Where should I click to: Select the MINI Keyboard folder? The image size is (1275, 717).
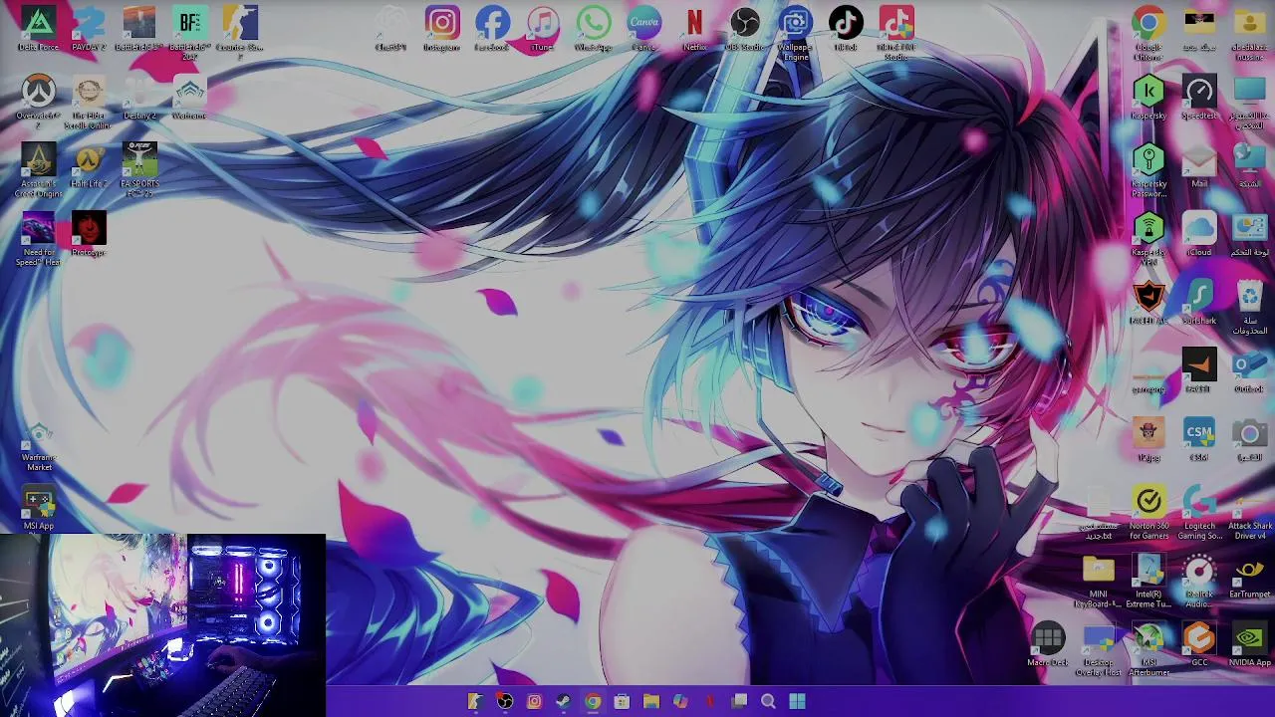pos(1098,581)
